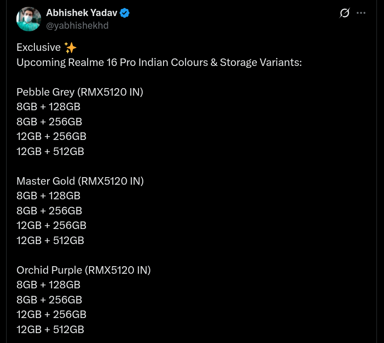
Task: Click the display name Abhishek Yadav
Action: click(x=81, y=13)
